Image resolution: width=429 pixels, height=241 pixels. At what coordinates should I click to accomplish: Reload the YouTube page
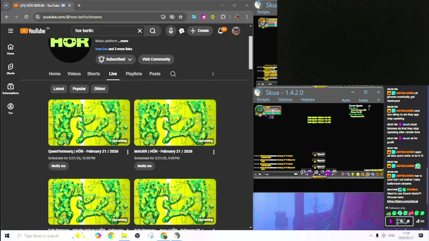point(26,17)
